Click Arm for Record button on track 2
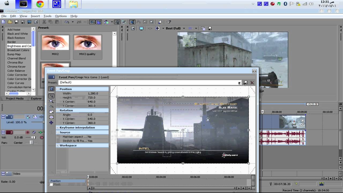Screen dimensions: 343x193 click(x=27, y=132)
